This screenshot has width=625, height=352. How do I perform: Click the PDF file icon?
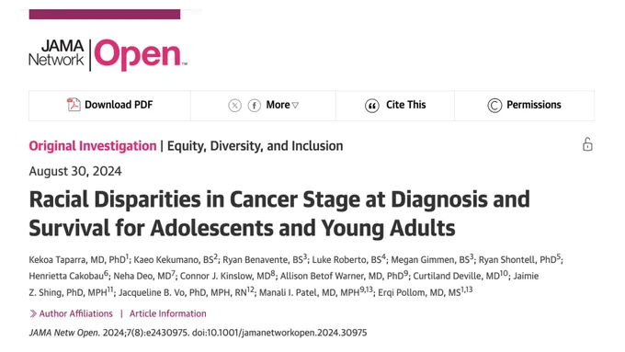(x=74, y=105)
